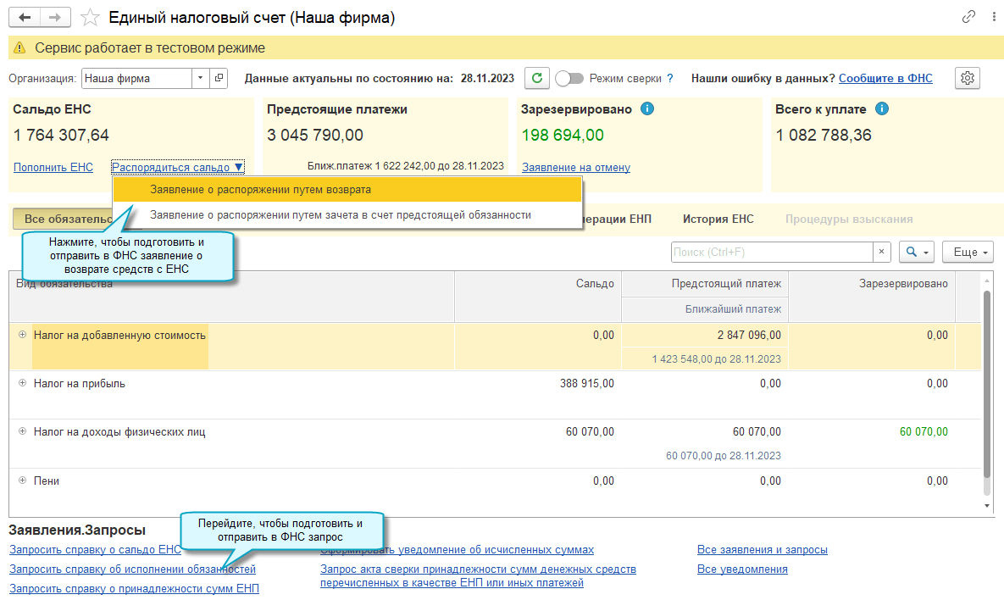Click info icon next to Всего к уплате
This screenshot has height=600, width=1004.
881,109
